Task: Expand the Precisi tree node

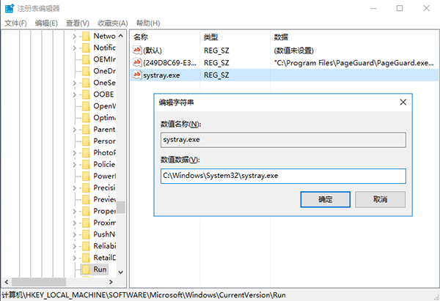Action: [x=74, y=188]
